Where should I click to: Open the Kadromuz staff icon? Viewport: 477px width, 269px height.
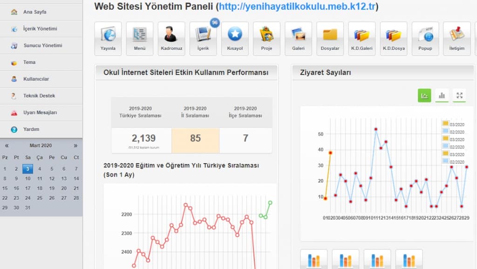[x=171, y=38]
